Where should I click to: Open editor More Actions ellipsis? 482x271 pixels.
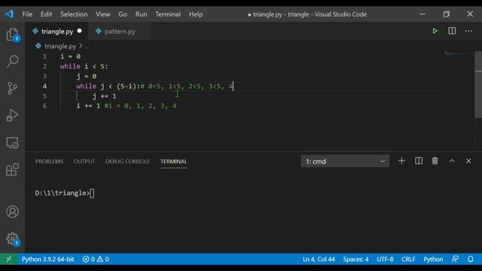click(x=468, y=31)
